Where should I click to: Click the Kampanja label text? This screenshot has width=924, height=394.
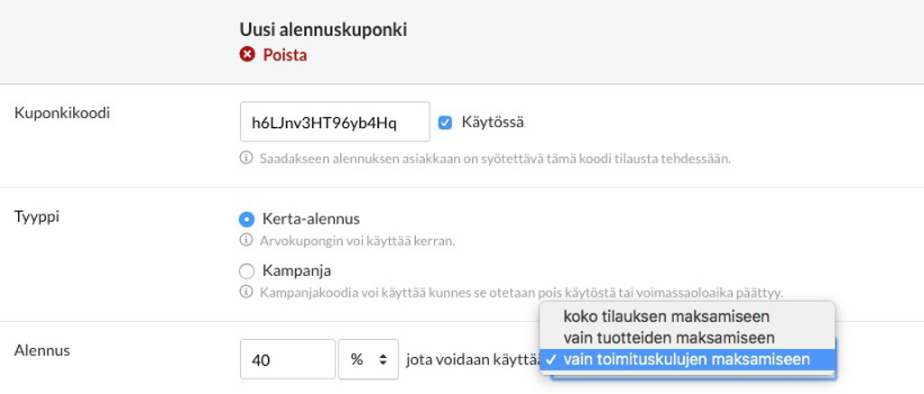(296, 270)
